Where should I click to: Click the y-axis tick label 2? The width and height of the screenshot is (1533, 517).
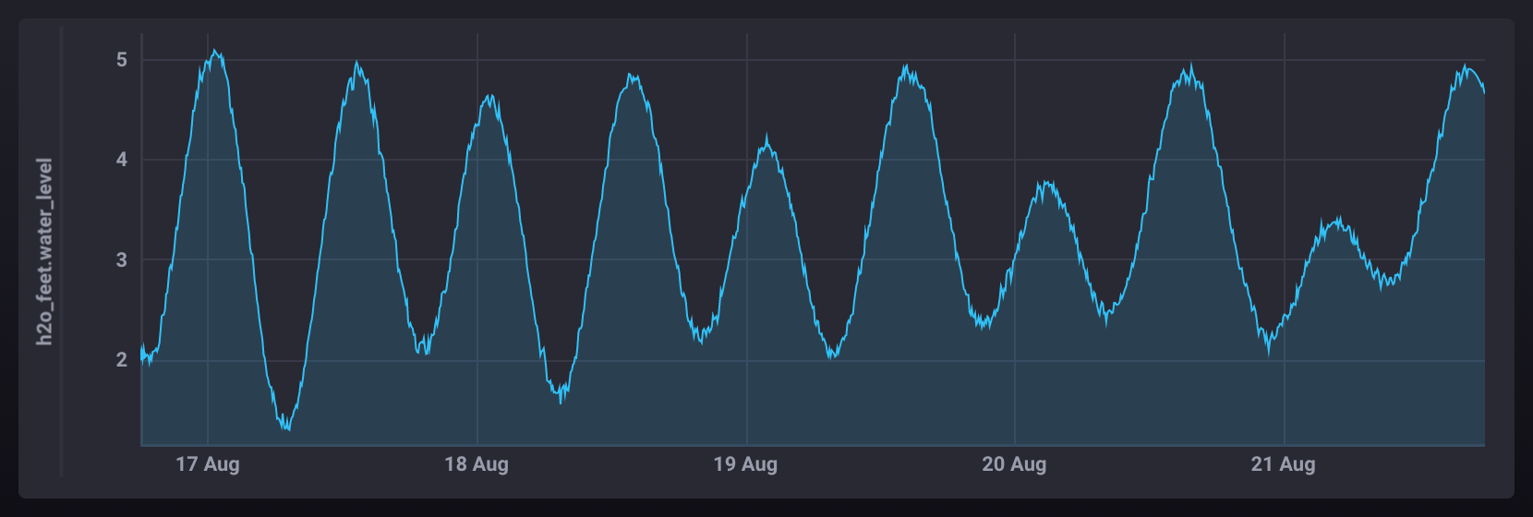[x=122, y=360]
